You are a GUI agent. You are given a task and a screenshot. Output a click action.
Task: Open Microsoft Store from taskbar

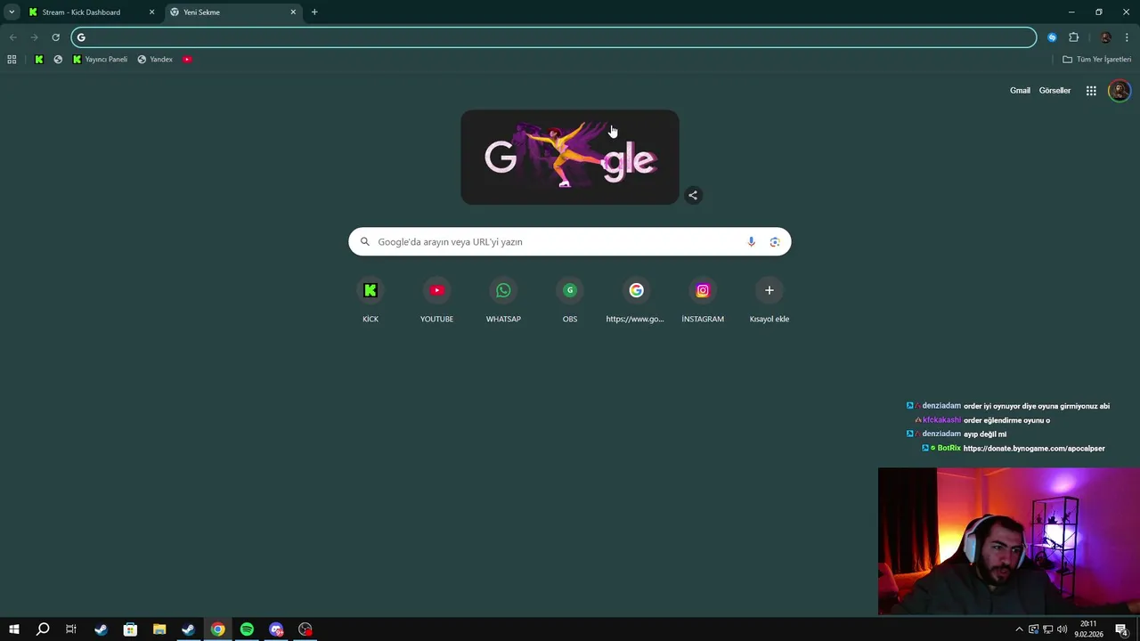[130, 629]
